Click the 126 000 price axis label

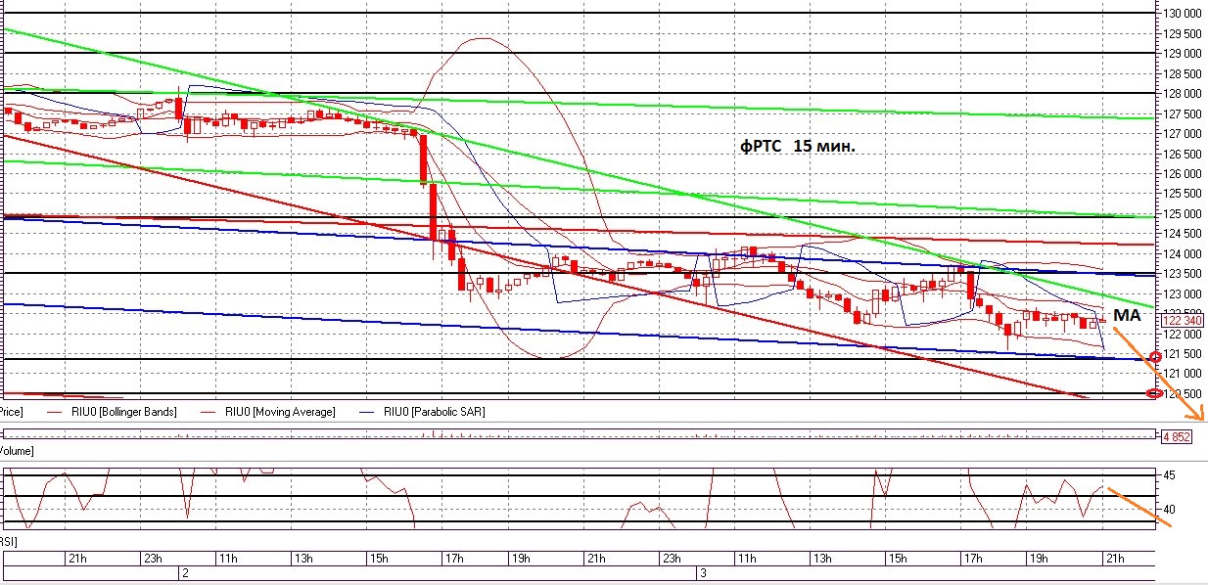click(x=1185, y=173)
